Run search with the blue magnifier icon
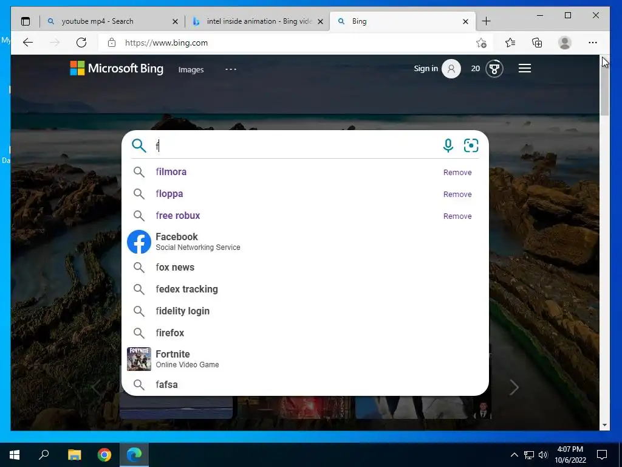The width and height of the screenshot is (622, 467). click(139, 146)
